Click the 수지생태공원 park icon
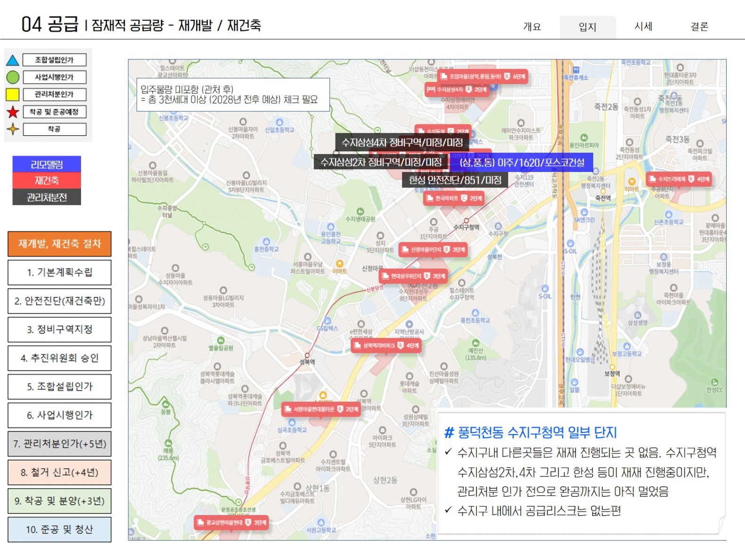 coord(360,211)
